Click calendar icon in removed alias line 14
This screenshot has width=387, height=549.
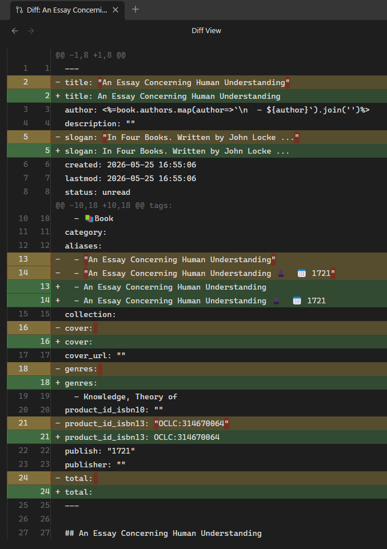pos(302,274)
